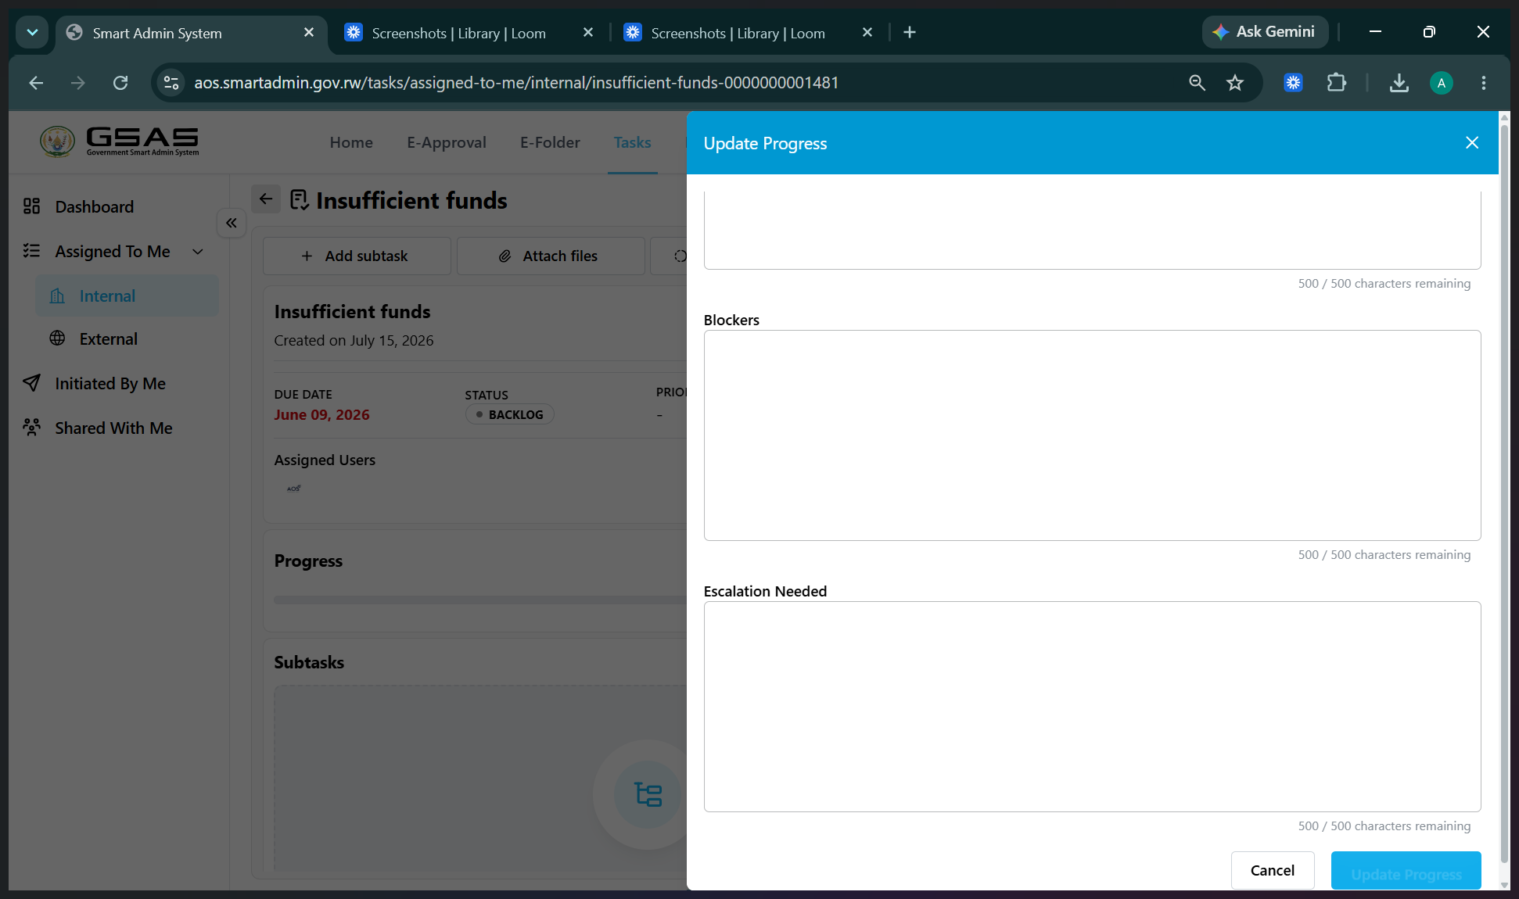Image resolution: width=1519 pixels, height=899 pixels.
Task: Click the June 09, 2026 due date
Action: [321, 415]
